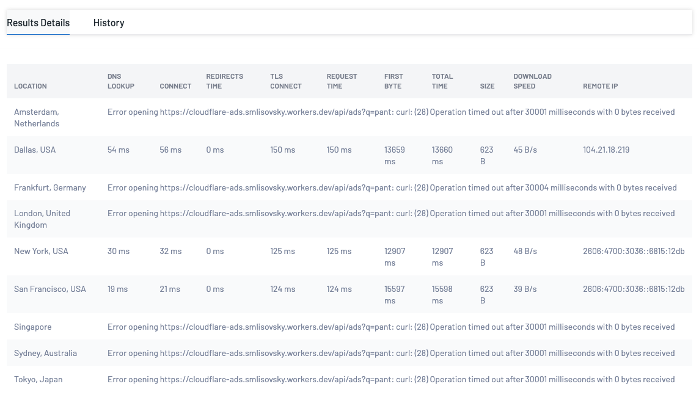Select the New York, USA location
699x403 pixels.
(41, 251)
